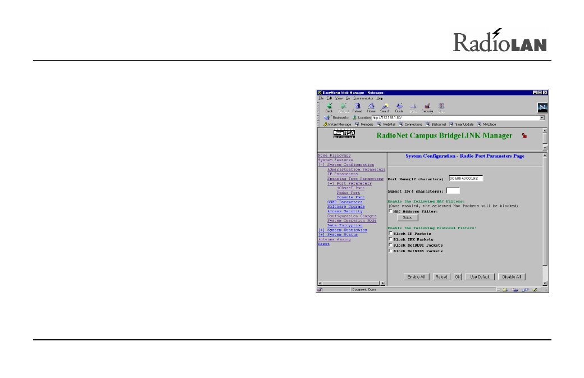Open the Go menu
The height and width of the screenshot is (378, 584).
pyautogui.click(x=348, y=98)
